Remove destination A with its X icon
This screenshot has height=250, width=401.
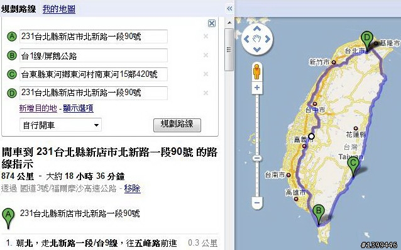click(x=206, y=37)
